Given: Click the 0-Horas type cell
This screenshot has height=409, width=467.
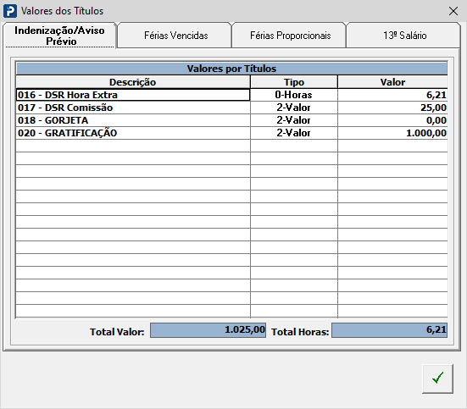Looking at the screenshot, I should (x=294, y=95).
